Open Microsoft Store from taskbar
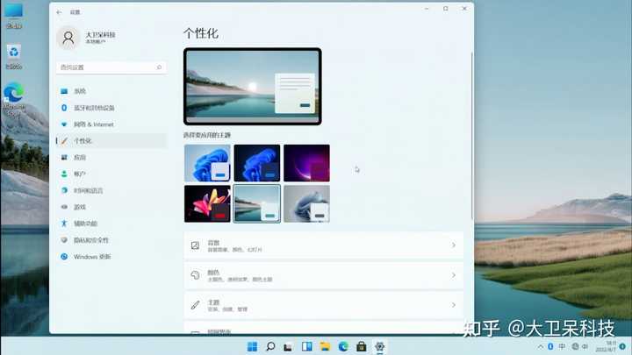The height and width of the screenshot is (355, 632). click(361, 346)
